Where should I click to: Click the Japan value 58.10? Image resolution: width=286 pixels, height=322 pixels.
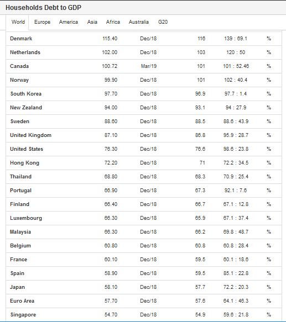pos(111,287)
